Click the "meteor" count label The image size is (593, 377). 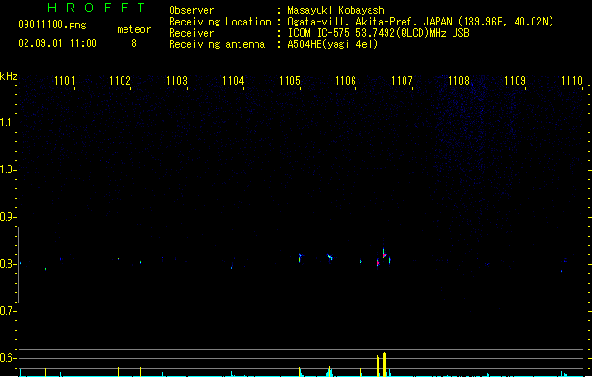pyautogui.click(x=134, y=29)
